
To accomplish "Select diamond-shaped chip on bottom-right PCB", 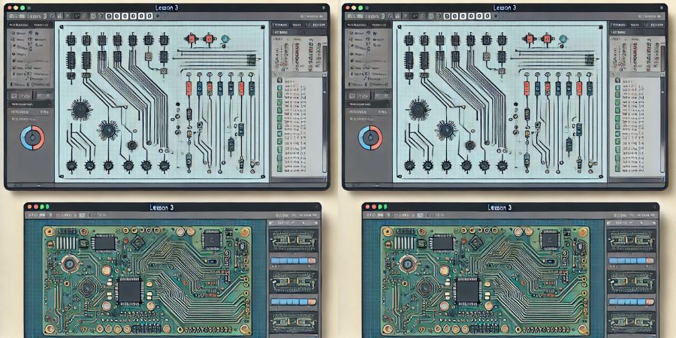I will pyautogui.click(x=475, y=243).
